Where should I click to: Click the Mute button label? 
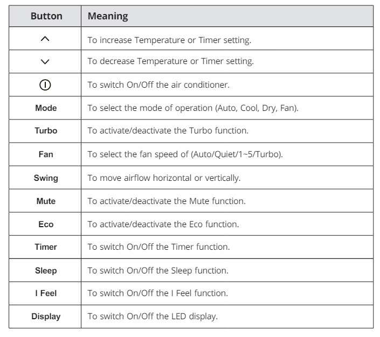click(45, 201)
